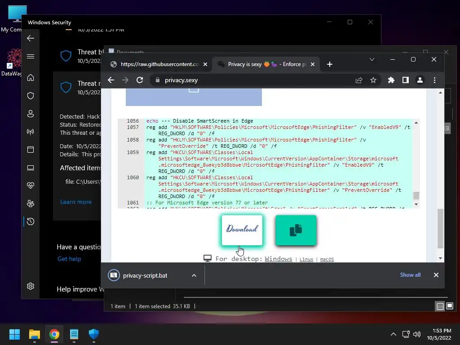Click page vertical scrollbar thumb
Viewport: 460px width, 345px height.
point(440,228)
